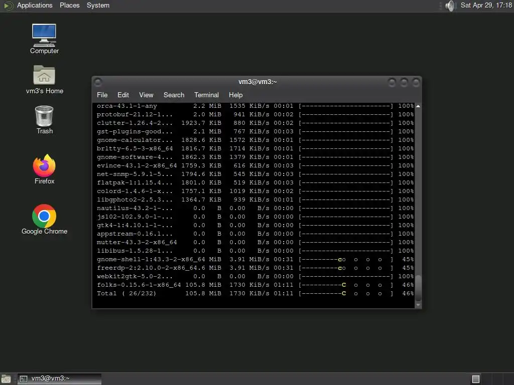Open the terminal File menu
Screen dimensions: 514x385
coord(102,95)
